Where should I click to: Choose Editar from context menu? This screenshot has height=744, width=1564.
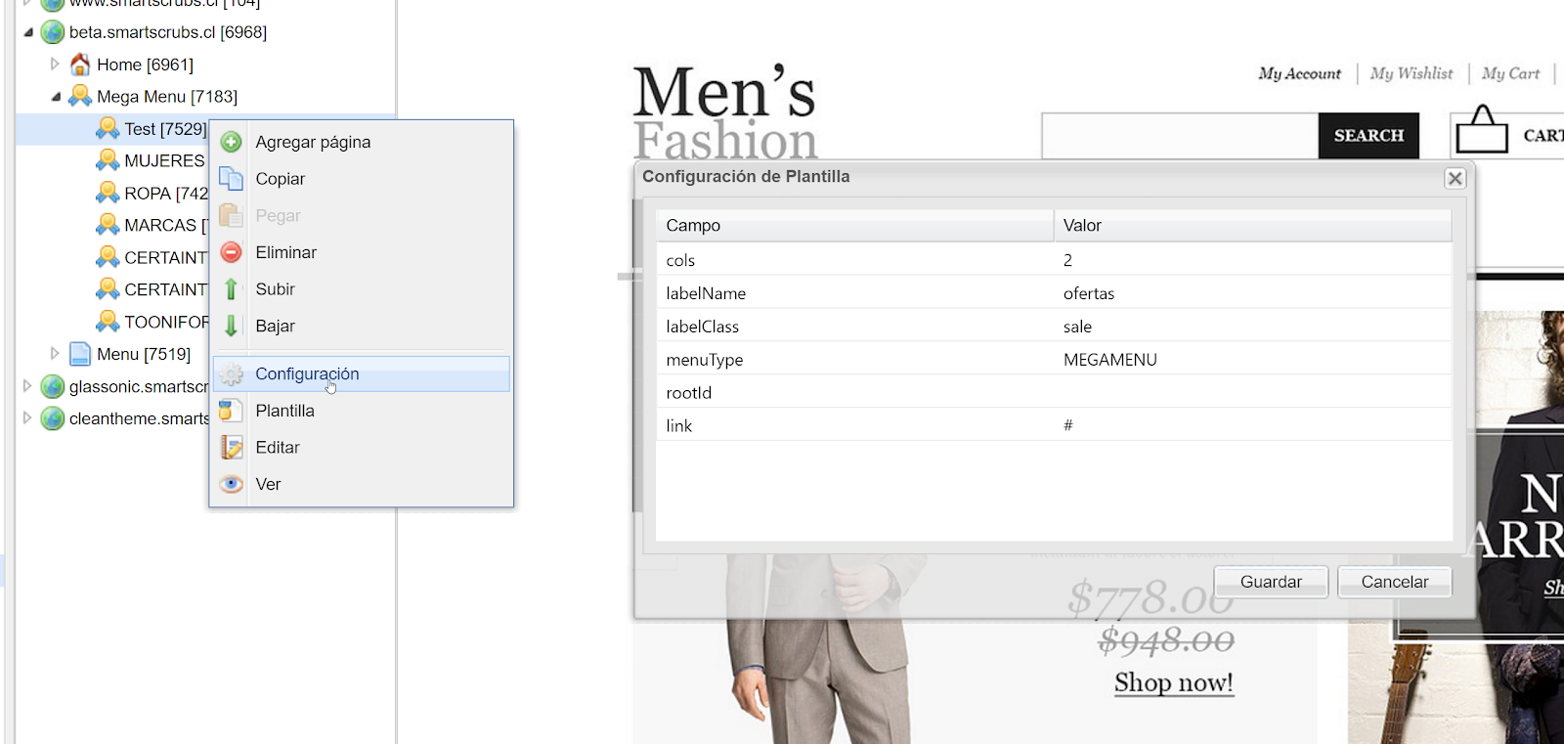(x=362, y=448)
